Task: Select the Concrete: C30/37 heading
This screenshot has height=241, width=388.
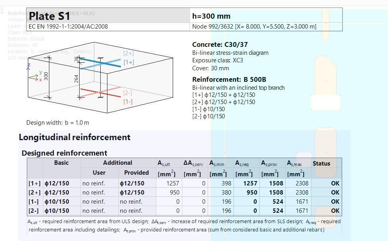Action: point(220,44)
